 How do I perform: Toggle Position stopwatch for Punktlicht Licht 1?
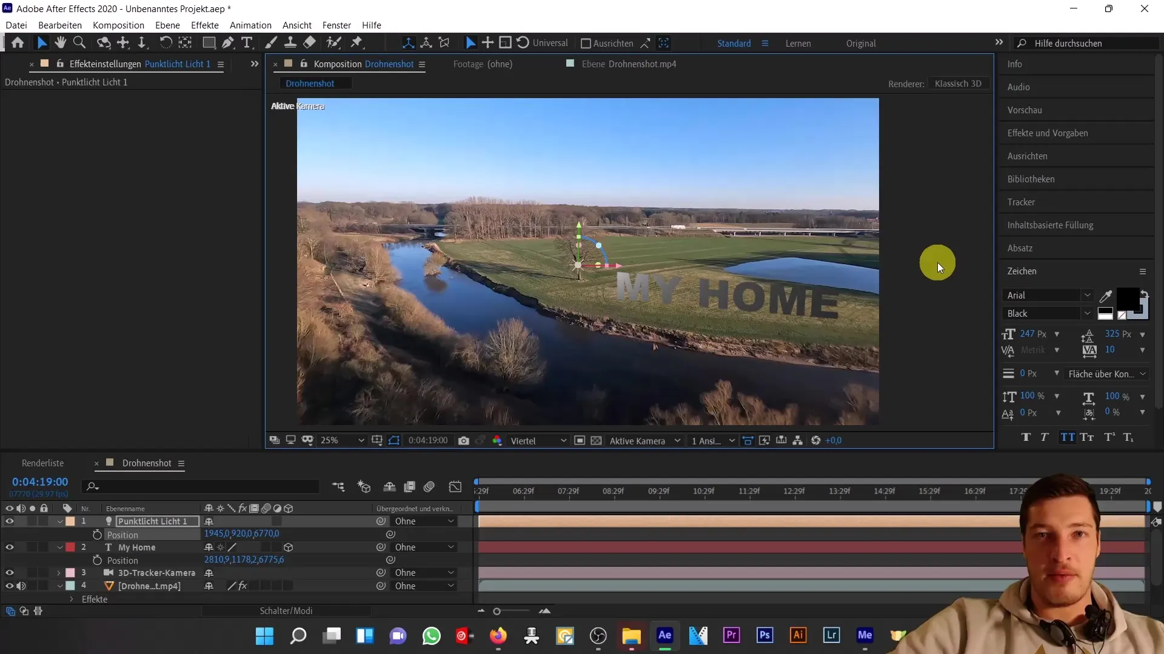(x=97, y=535)
